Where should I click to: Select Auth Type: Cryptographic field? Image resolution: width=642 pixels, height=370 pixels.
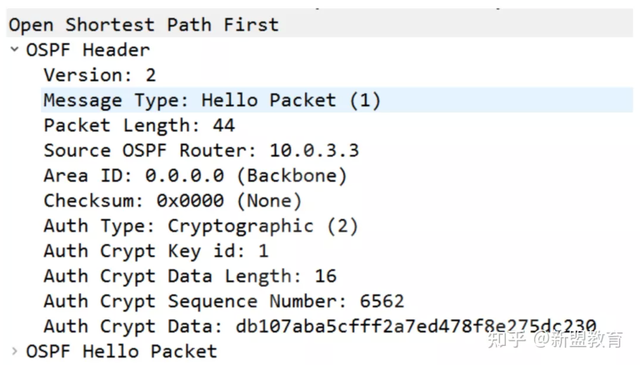[x=201, y=226]
